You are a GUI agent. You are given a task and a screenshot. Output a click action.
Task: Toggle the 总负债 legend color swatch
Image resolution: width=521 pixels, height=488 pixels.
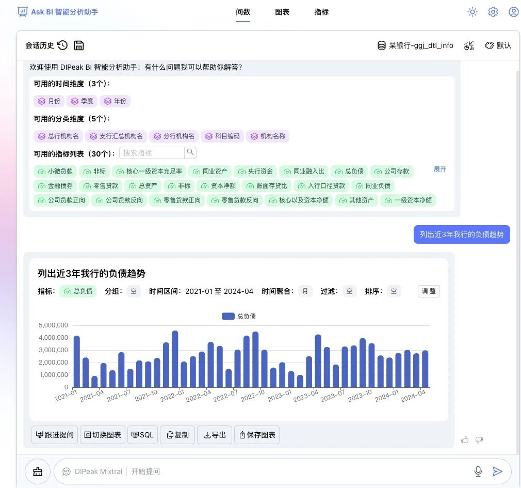[x=228, y=317]
